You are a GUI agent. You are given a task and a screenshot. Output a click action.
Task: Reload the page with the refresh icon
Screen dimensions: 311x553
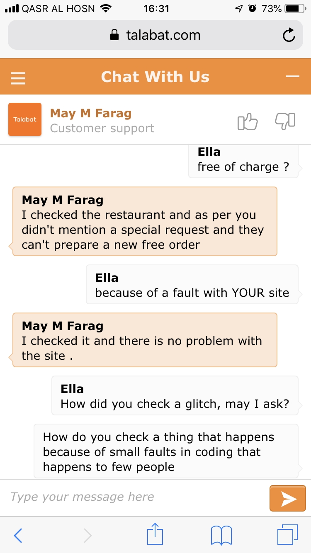(289, 35)
